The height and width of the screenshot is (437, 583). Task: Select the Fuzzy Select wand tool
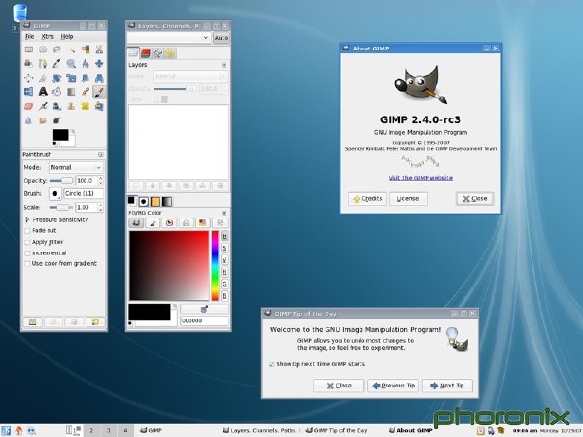click(71, 50)
